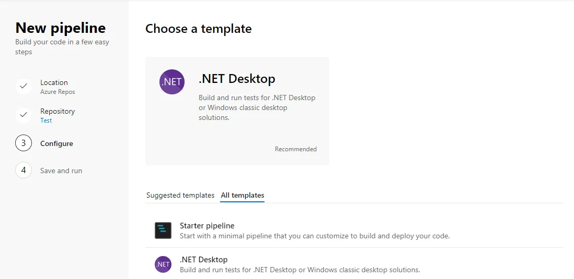Click the Starter pipeline description text
The height and width of the screenshot is (279, 574).
point(315,236)
